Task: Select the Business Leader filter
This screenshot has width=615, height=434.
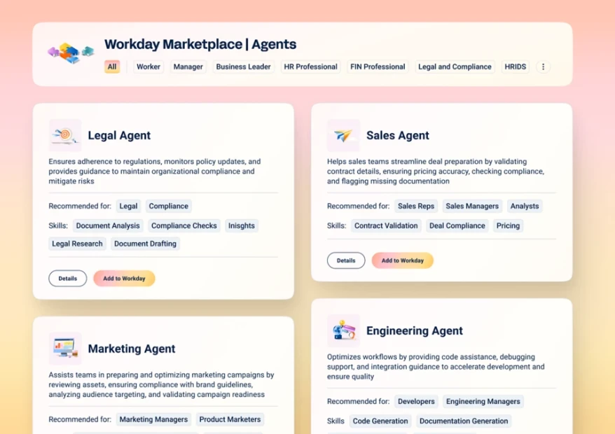Action: tap(243, 67)
